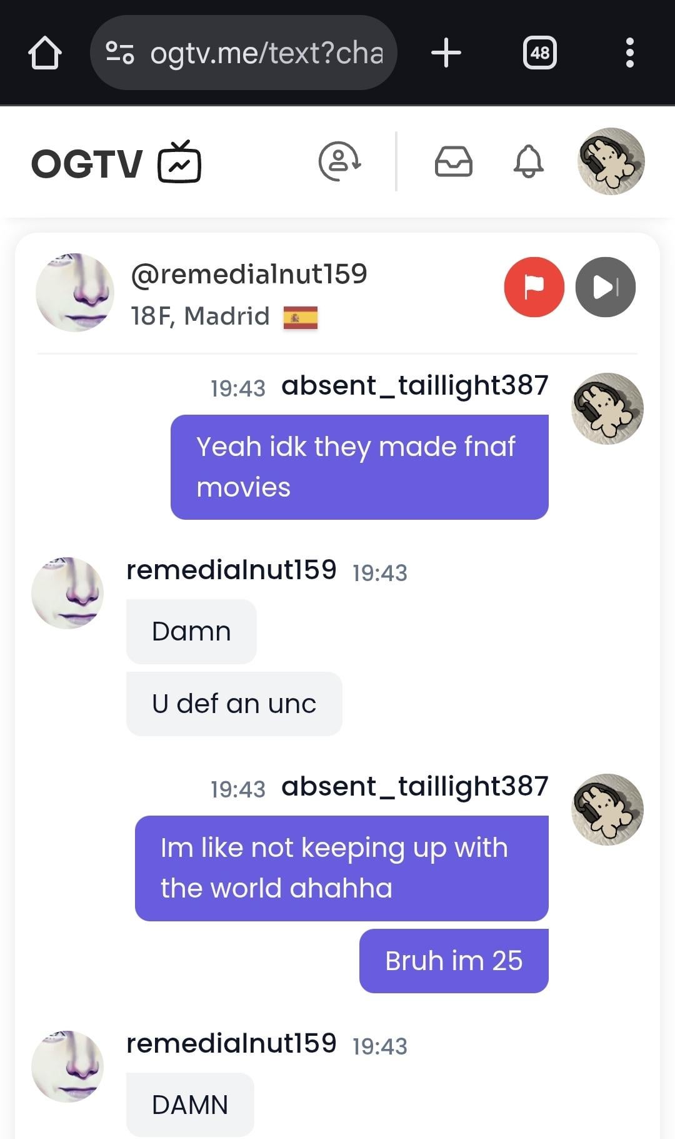Open your profile avatar in header
Image resolution: width=675 pixels, height=1139 pixels.
[611, 161]
